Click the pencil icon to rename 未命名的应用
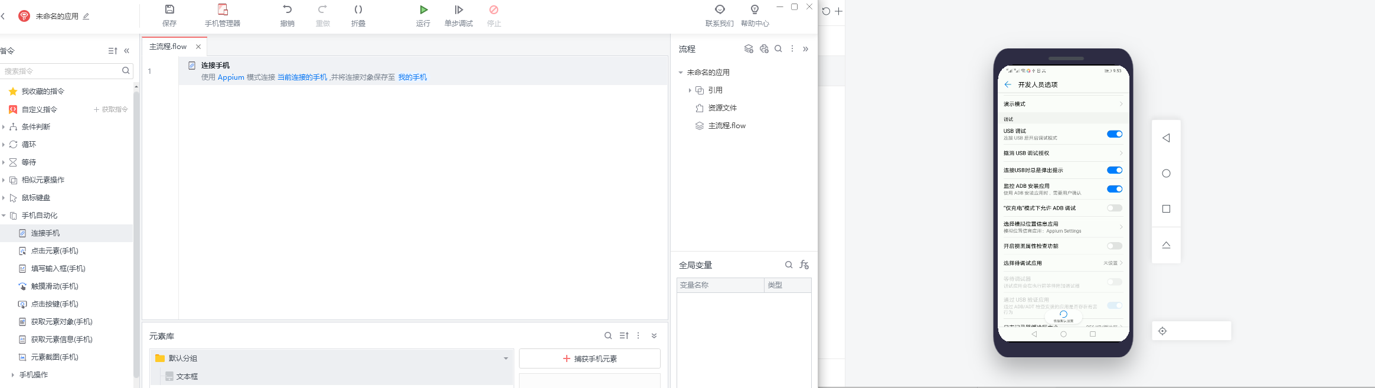1375x388 pixels. tap(86, 17)
